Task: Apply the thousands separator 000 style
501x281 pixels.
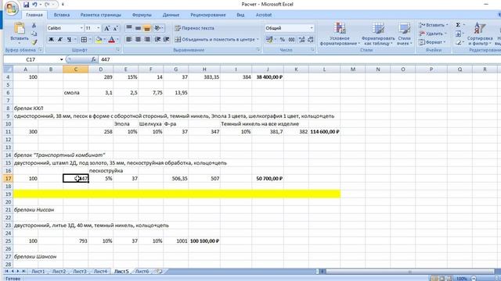Action: click(291, 40)
